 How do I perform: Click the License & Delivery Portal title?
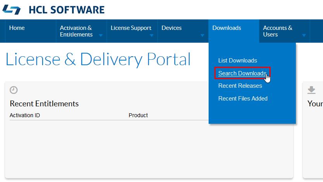pyautogui.click(x=98, y=59)
